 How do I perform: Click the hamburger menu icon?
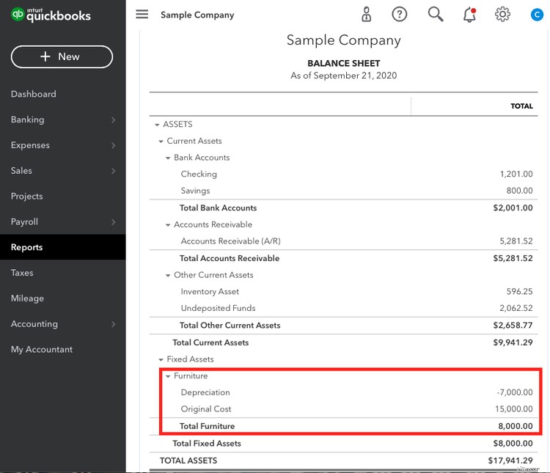tap(142, 15)
